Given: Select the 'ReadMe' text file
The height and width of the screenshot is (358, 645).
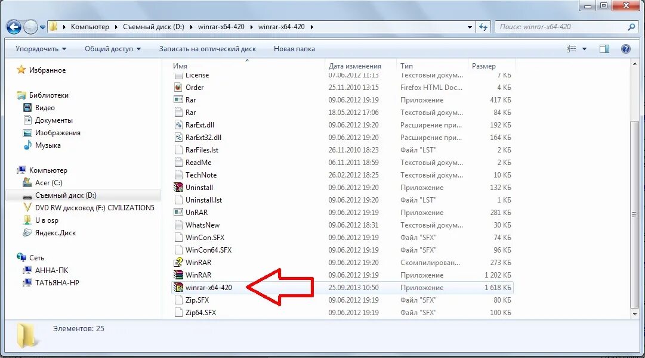Looking at the screenshot, I should [x=198, y=163].
